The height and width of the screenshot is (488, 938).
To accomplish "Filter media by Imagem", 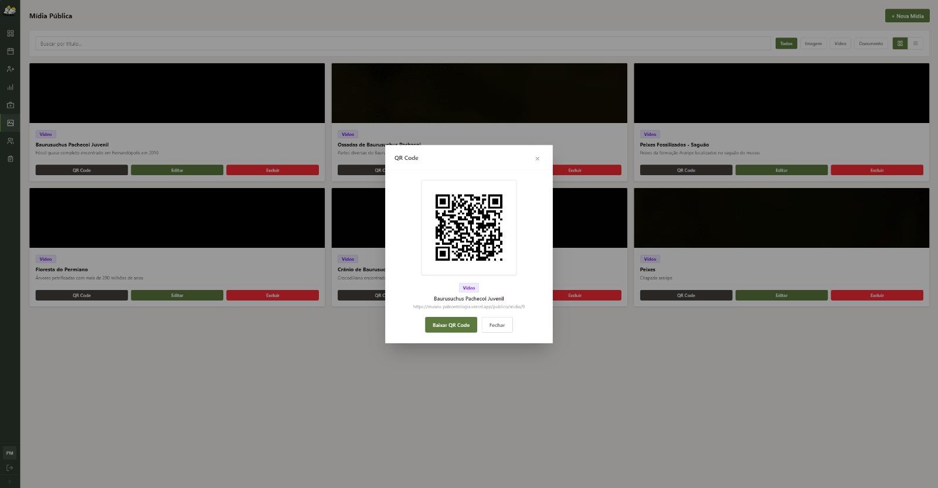I will [x=813, y=43].
